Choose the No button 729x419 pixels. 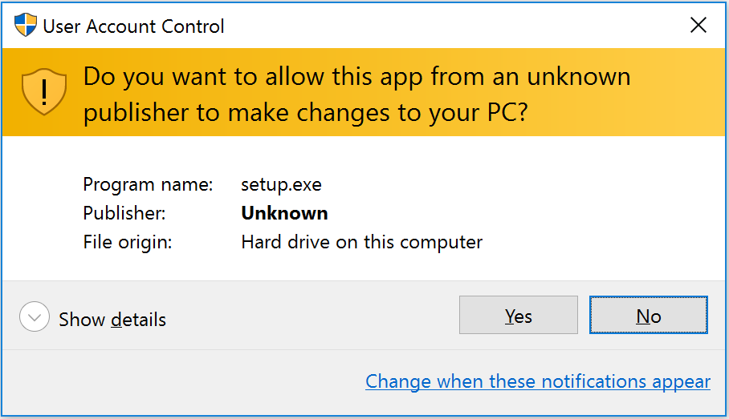[648, 316]
